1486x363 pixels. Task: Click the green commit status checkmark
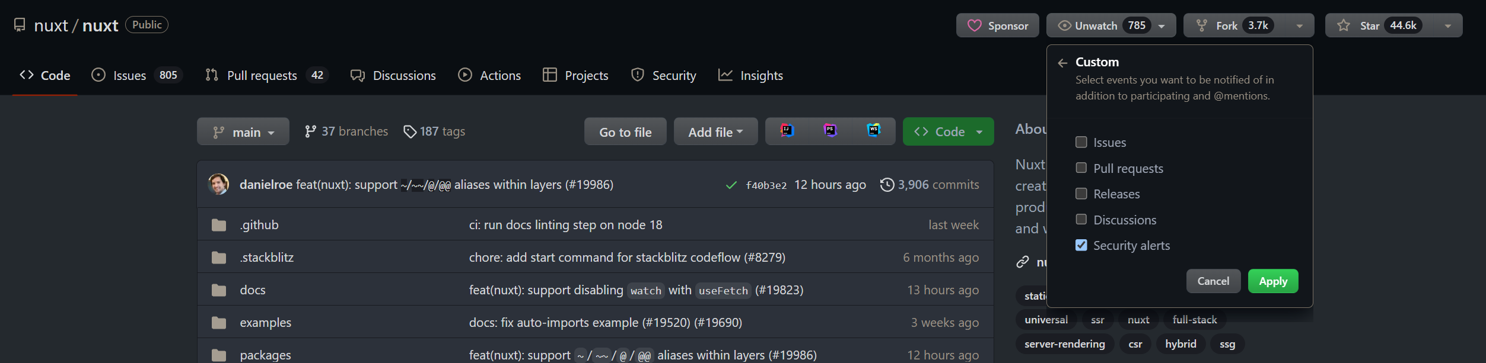[731, 185]
